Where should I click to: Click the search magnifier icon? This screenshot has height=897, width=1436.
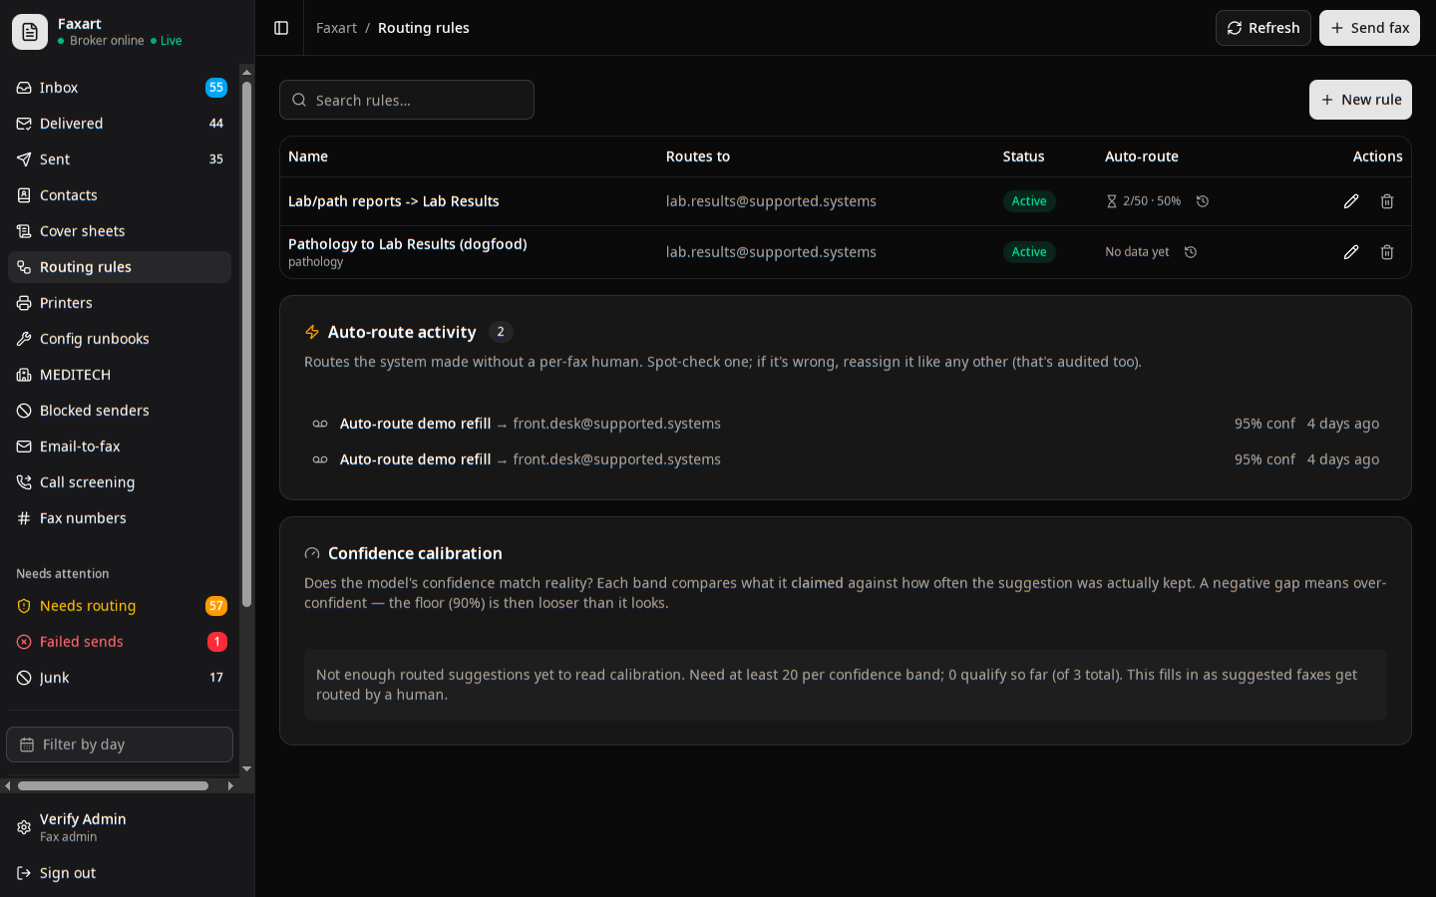click(x=299, y=100)
